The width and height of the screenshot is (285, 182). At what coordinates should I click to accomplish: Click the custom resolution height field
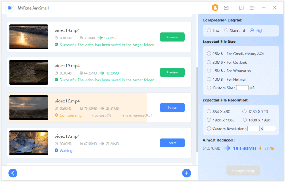coord(270,129)
